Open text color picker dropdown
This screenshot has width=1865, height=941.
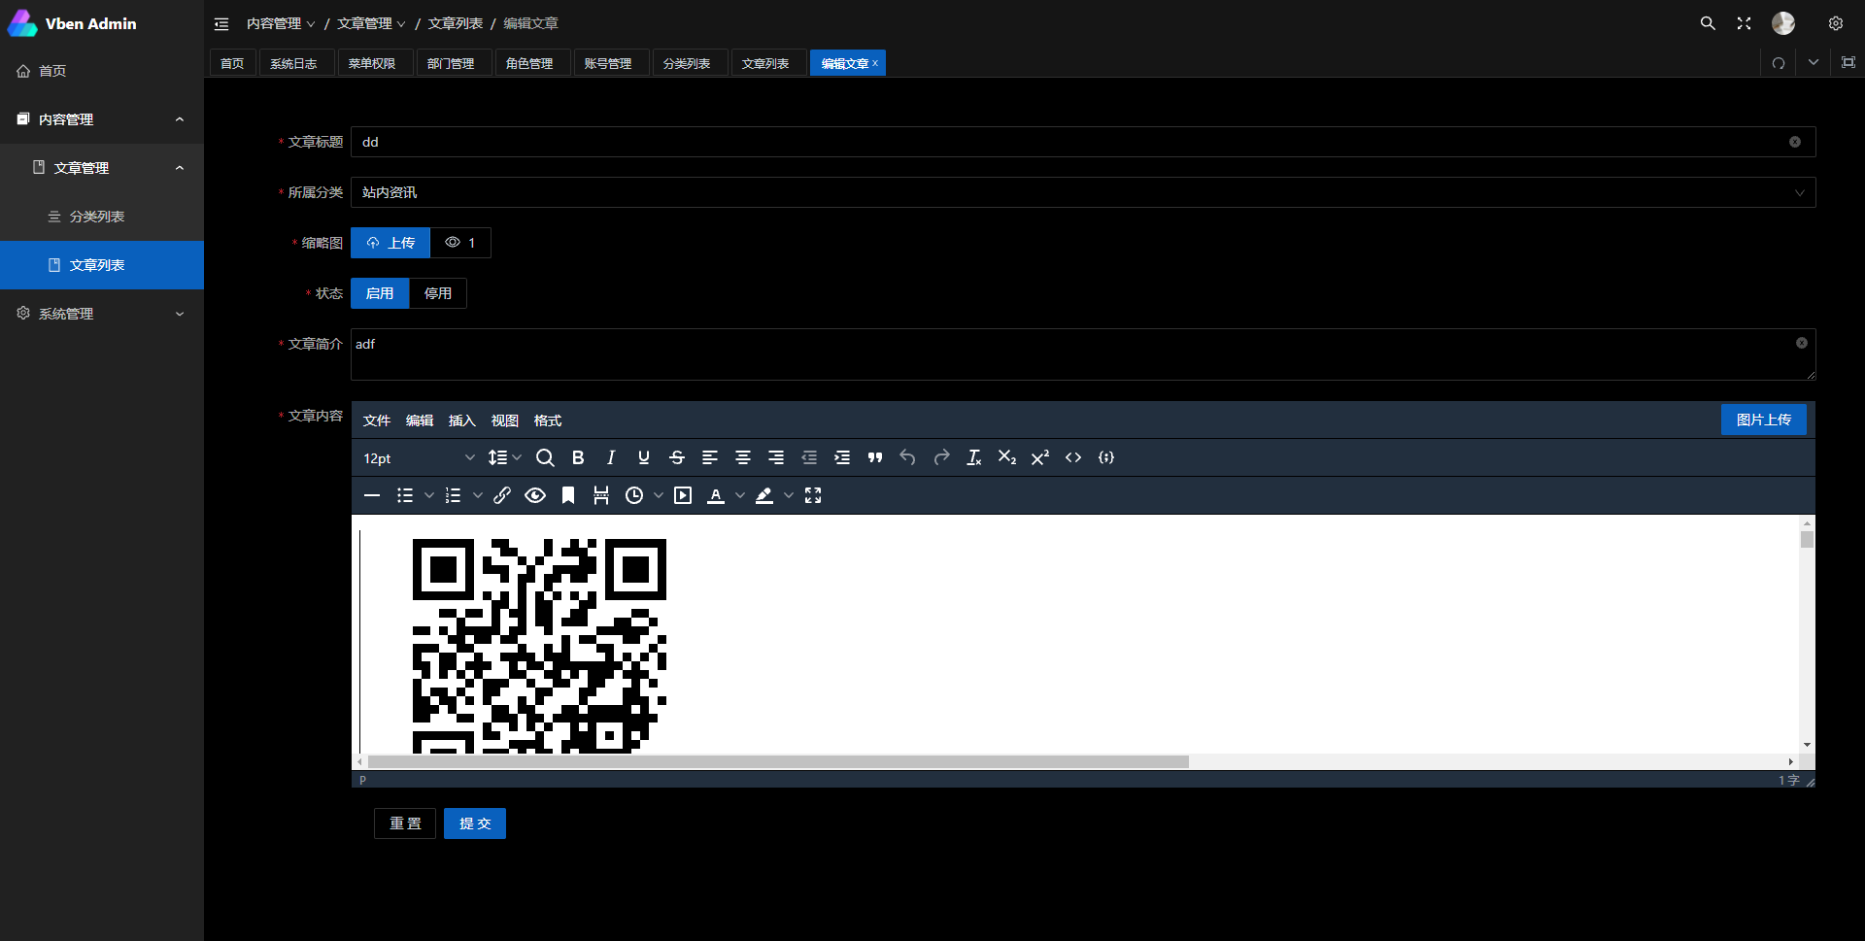pyautogui.click(x=740, y=495)
